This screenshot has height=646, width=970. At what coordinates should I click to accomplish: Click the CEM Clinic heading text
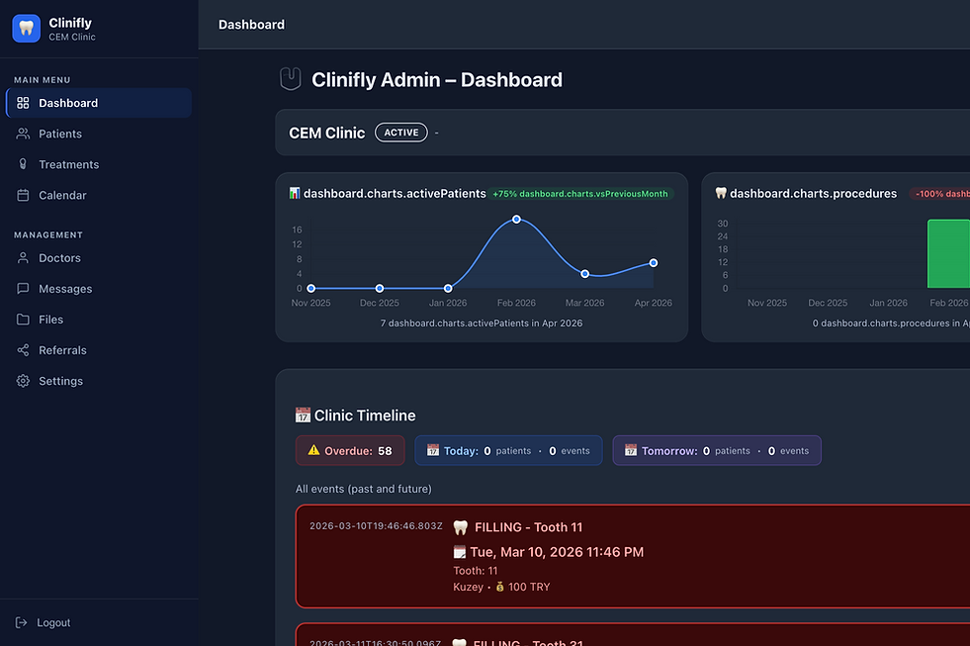pyautogui.click(x=326, y=133)
